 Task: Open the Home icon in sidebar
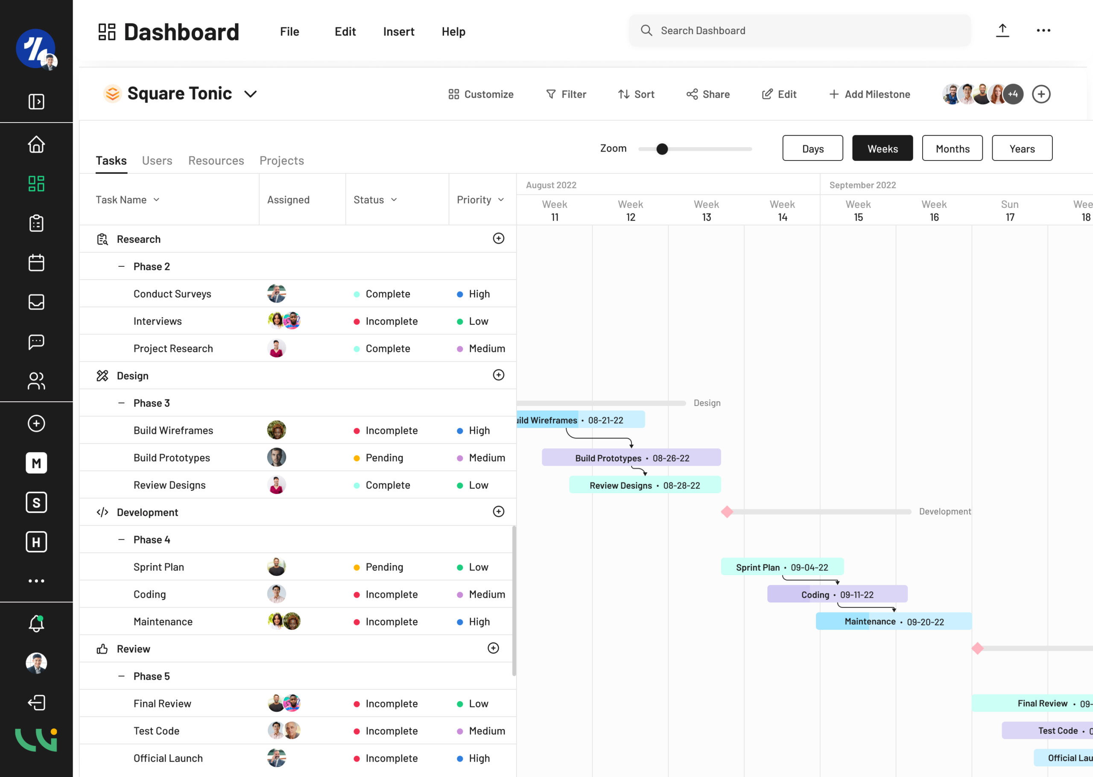(x=36, y=144)
